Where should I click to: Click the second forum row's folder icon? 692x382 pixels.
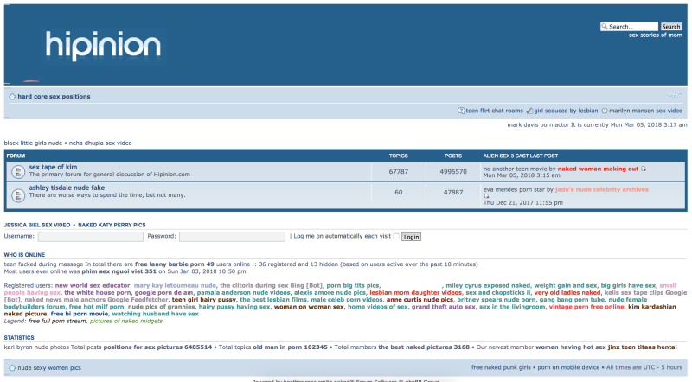coord(17,192)
